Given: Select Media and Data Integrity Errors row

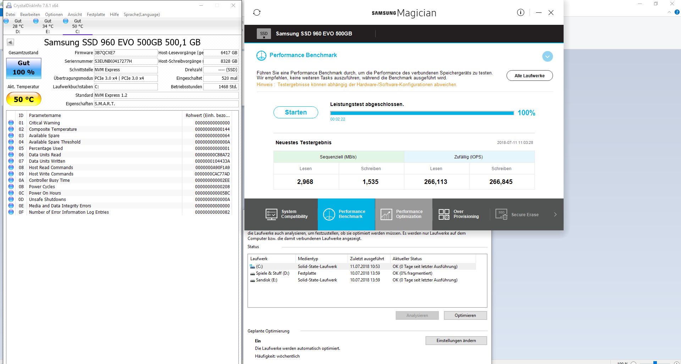Looking at the screenshot, I should [119, 206].
